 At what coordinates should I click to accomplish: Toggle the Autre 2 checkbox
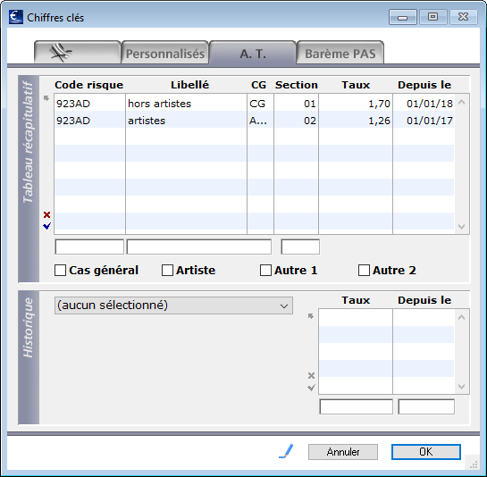pyautogui.click(x=364, y=270)
